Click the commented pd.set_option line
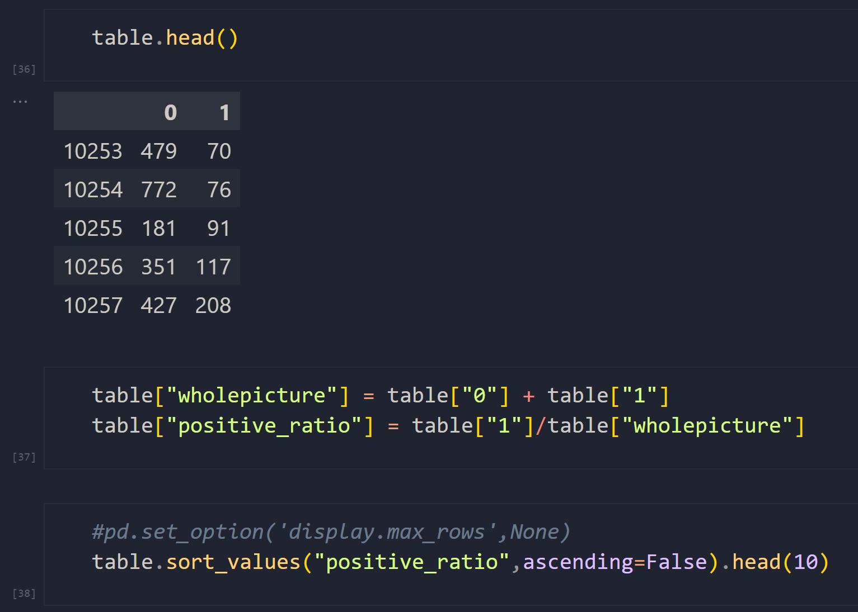This screenshot has height=612, width=858. tap(331, 532)
